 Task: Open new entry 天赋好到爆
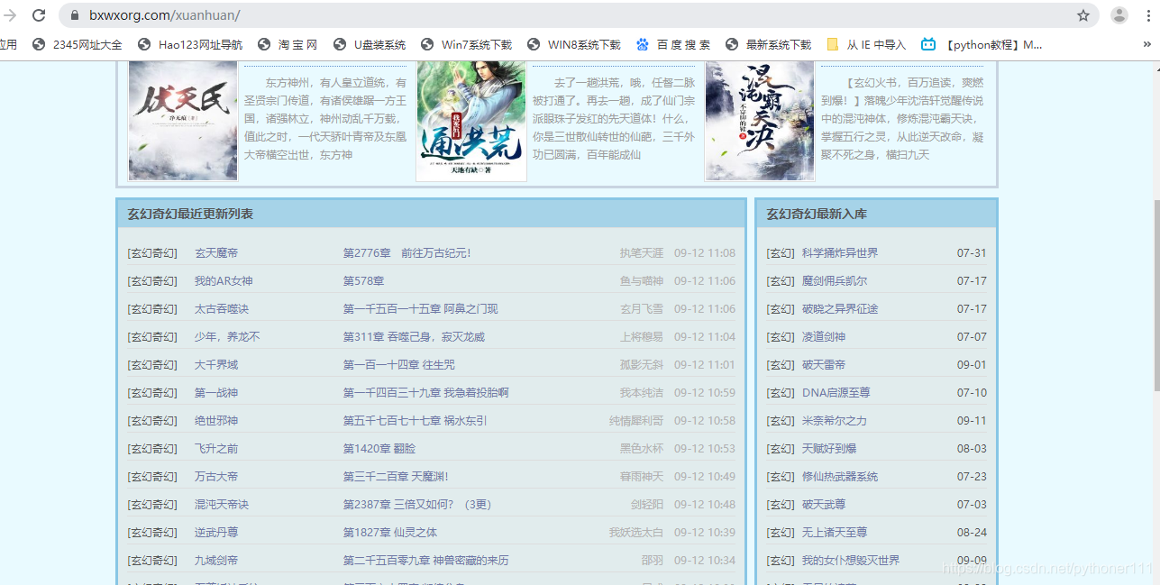click(x=829, y=449)
